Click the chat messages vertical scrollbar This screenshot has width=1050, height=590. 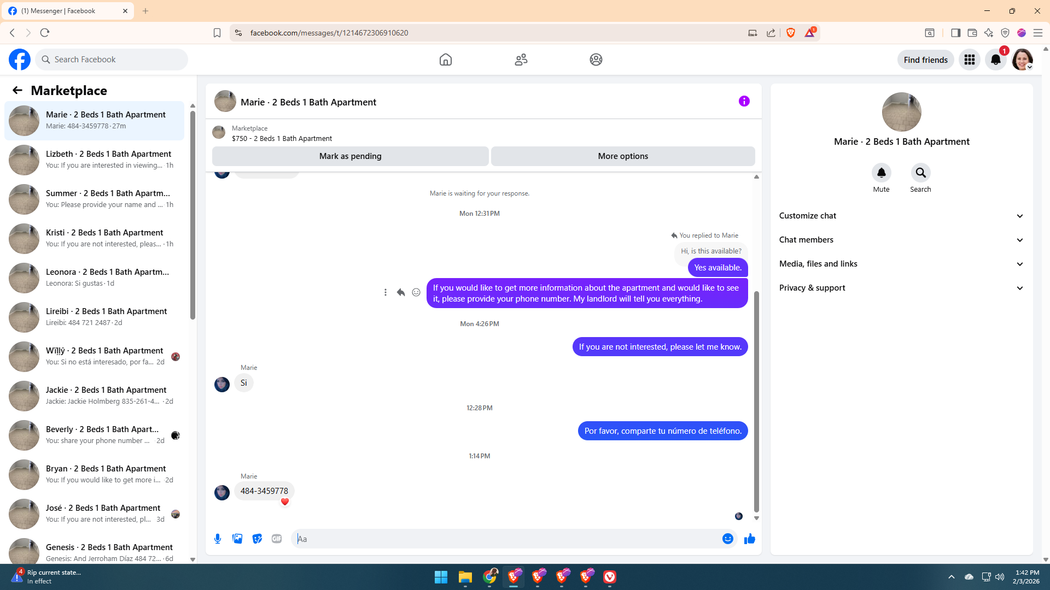(x=756, y=402)
